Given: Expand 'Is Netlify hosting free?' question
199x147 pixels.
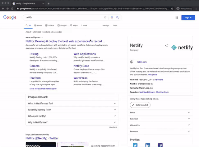Looking at the screenshot, I should [72, 110].
